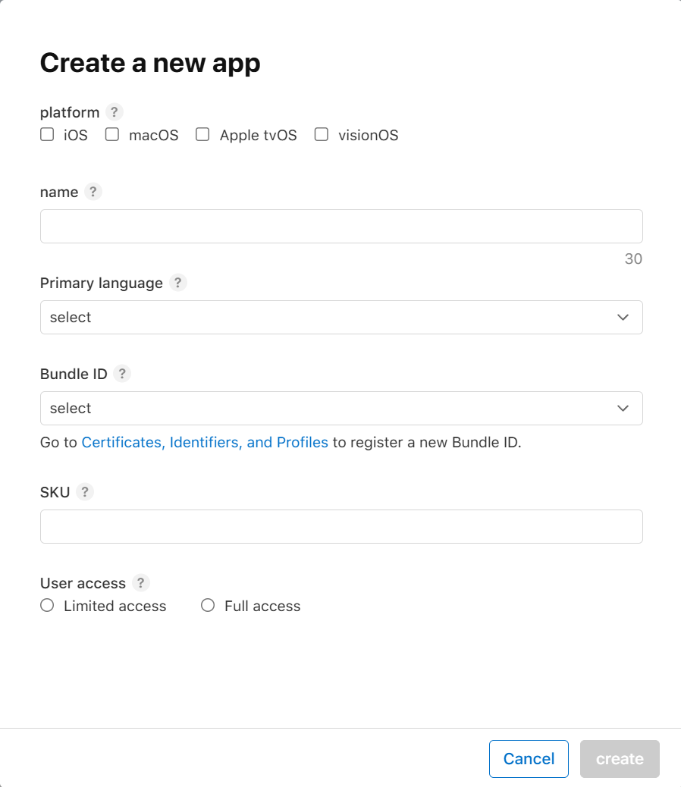This screenshot has height=787, width=681.
Task: Open help tooltip for Primary language
Action: point(177,283)
